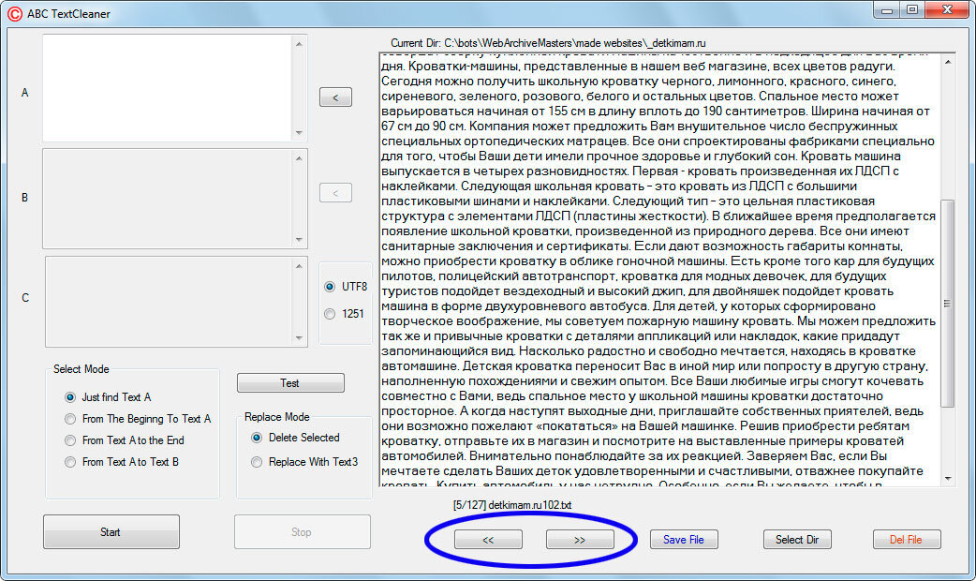Screen dimensions: 976x581
Task: Click the Stop button
Action: coord(302,532)
